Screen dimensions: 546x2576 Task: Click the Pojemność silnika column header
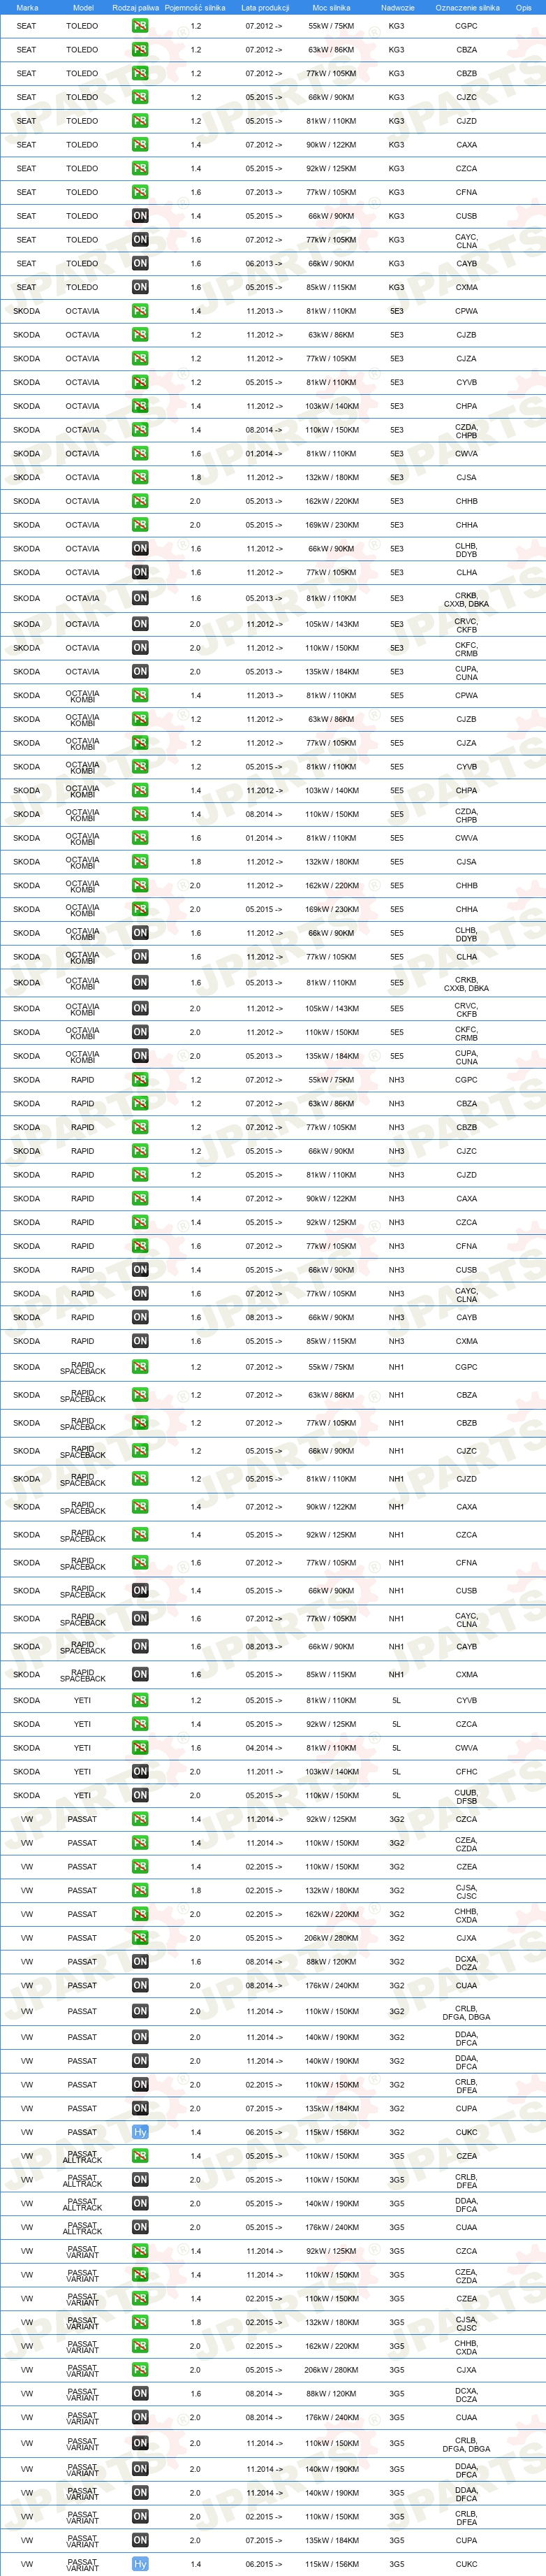click(195, 7)
